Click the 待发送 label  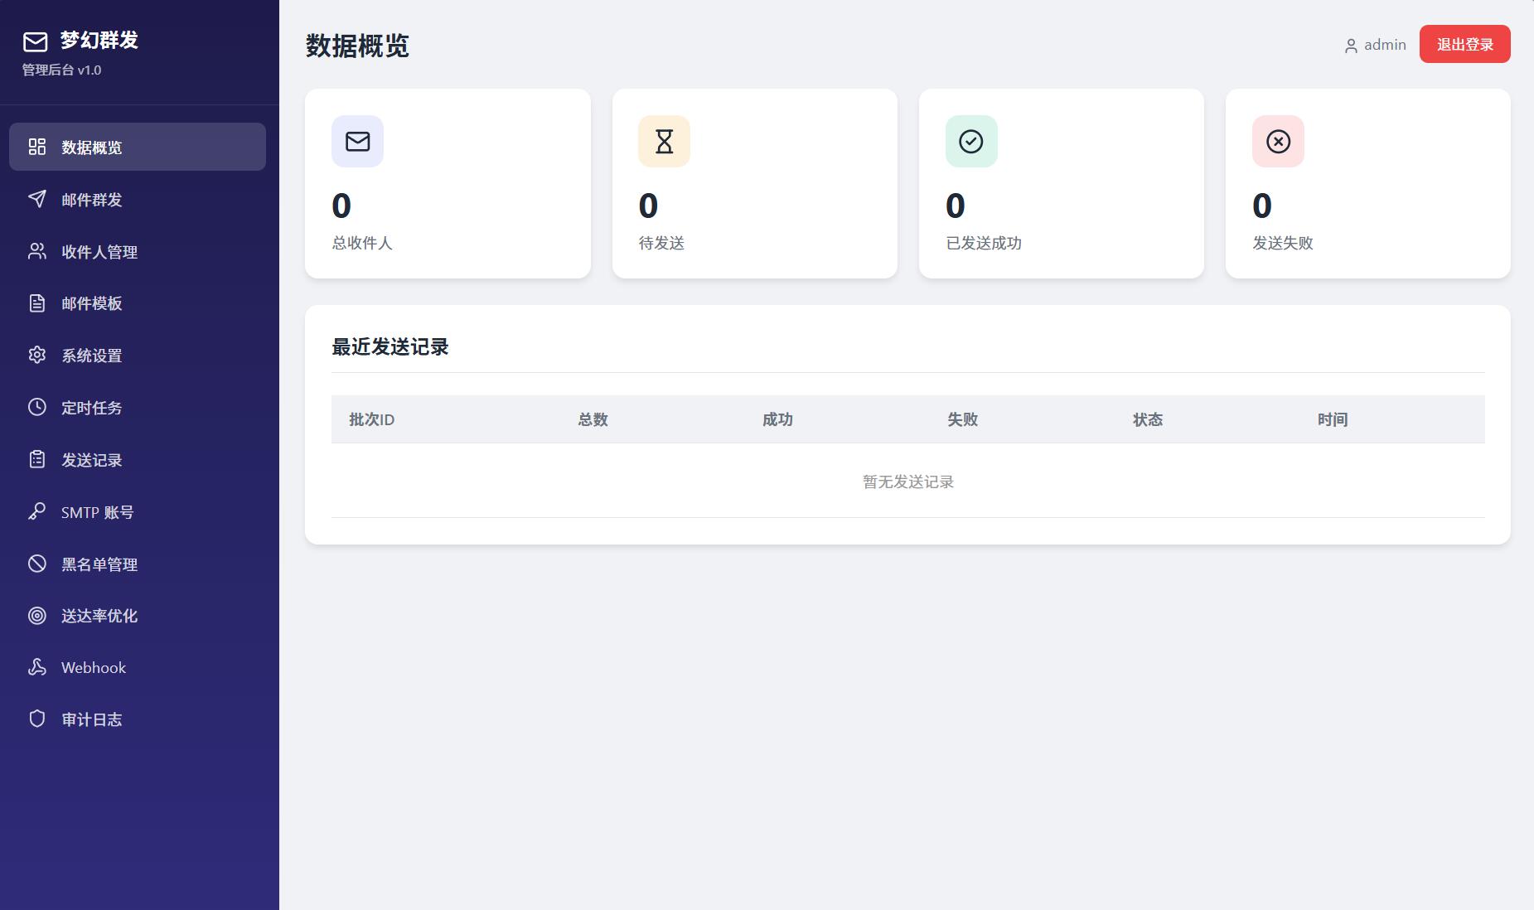pos(661,243)
